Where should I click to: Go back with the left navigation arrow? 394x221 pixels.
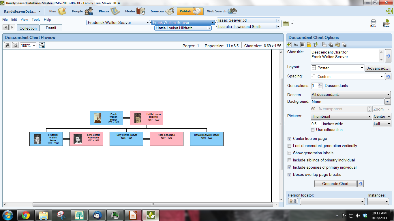tap(5, 27)
